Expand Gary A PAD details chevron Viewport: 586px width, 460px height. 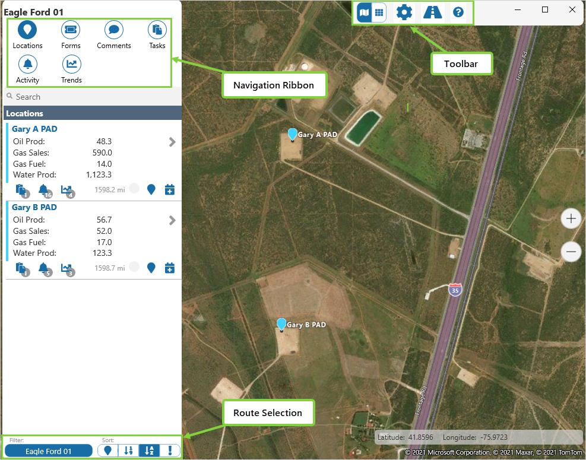pos(172,142)
